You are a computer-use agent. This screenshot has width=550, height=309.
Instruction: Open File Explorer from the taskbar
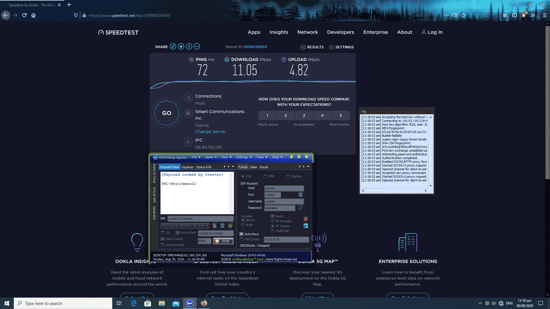162,303
